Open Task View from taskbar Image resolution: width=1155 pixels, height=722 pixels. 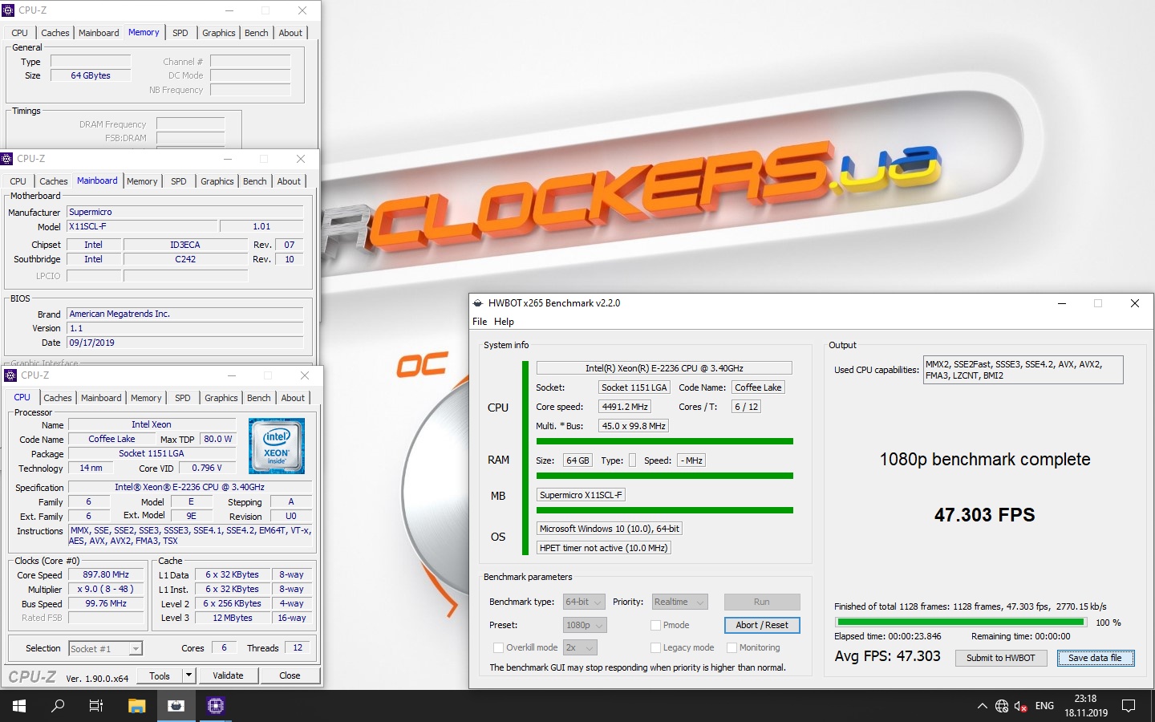click(x=96, y=706)
